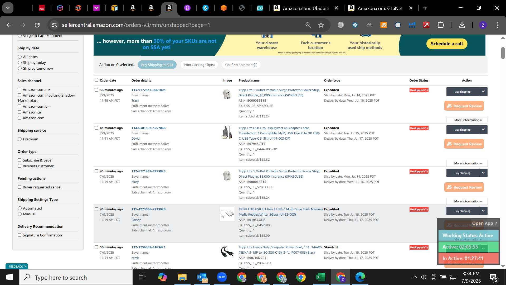506x285 pixels.
Task: Close the FEEDBACK tab
Action: pyautogui.click(x=25, y=267)
